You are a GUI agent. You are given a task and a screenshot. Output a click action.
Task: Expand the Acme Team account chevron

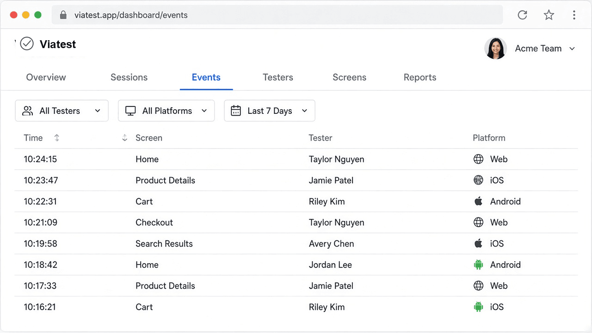[572, 49]
